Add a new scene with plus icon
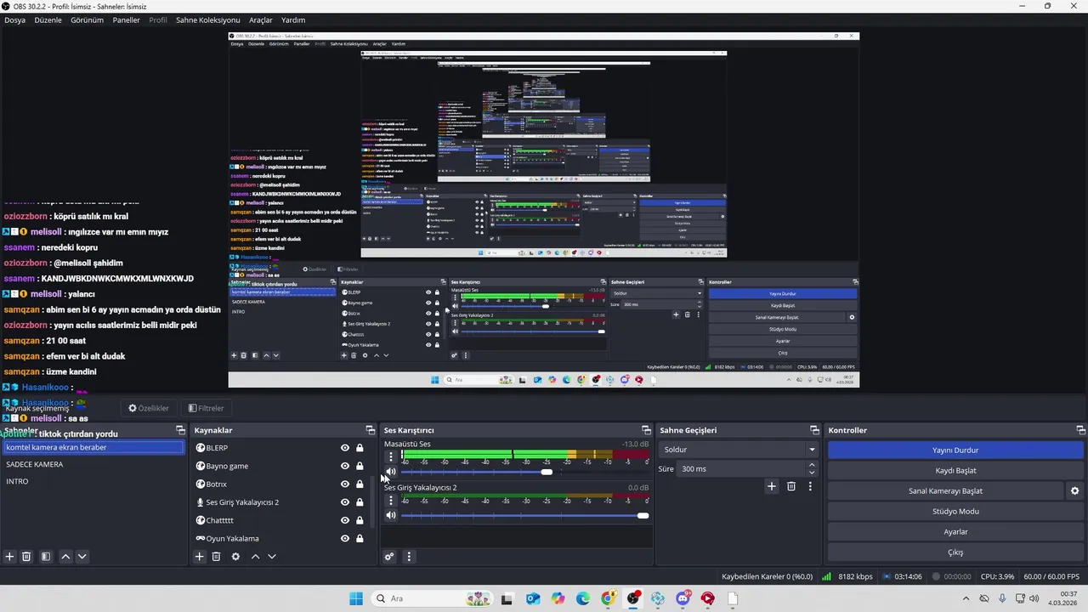Screen dimensions: 1088x612 (x=10, y=557)
